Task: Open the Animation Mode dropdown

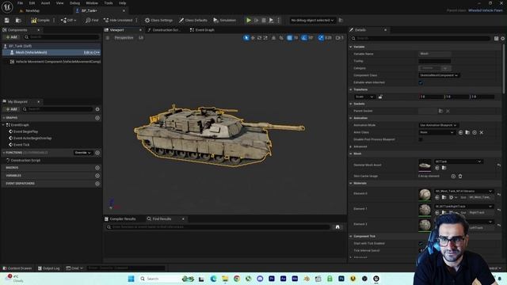Action: pyautogui.click(x=438, y=125)
